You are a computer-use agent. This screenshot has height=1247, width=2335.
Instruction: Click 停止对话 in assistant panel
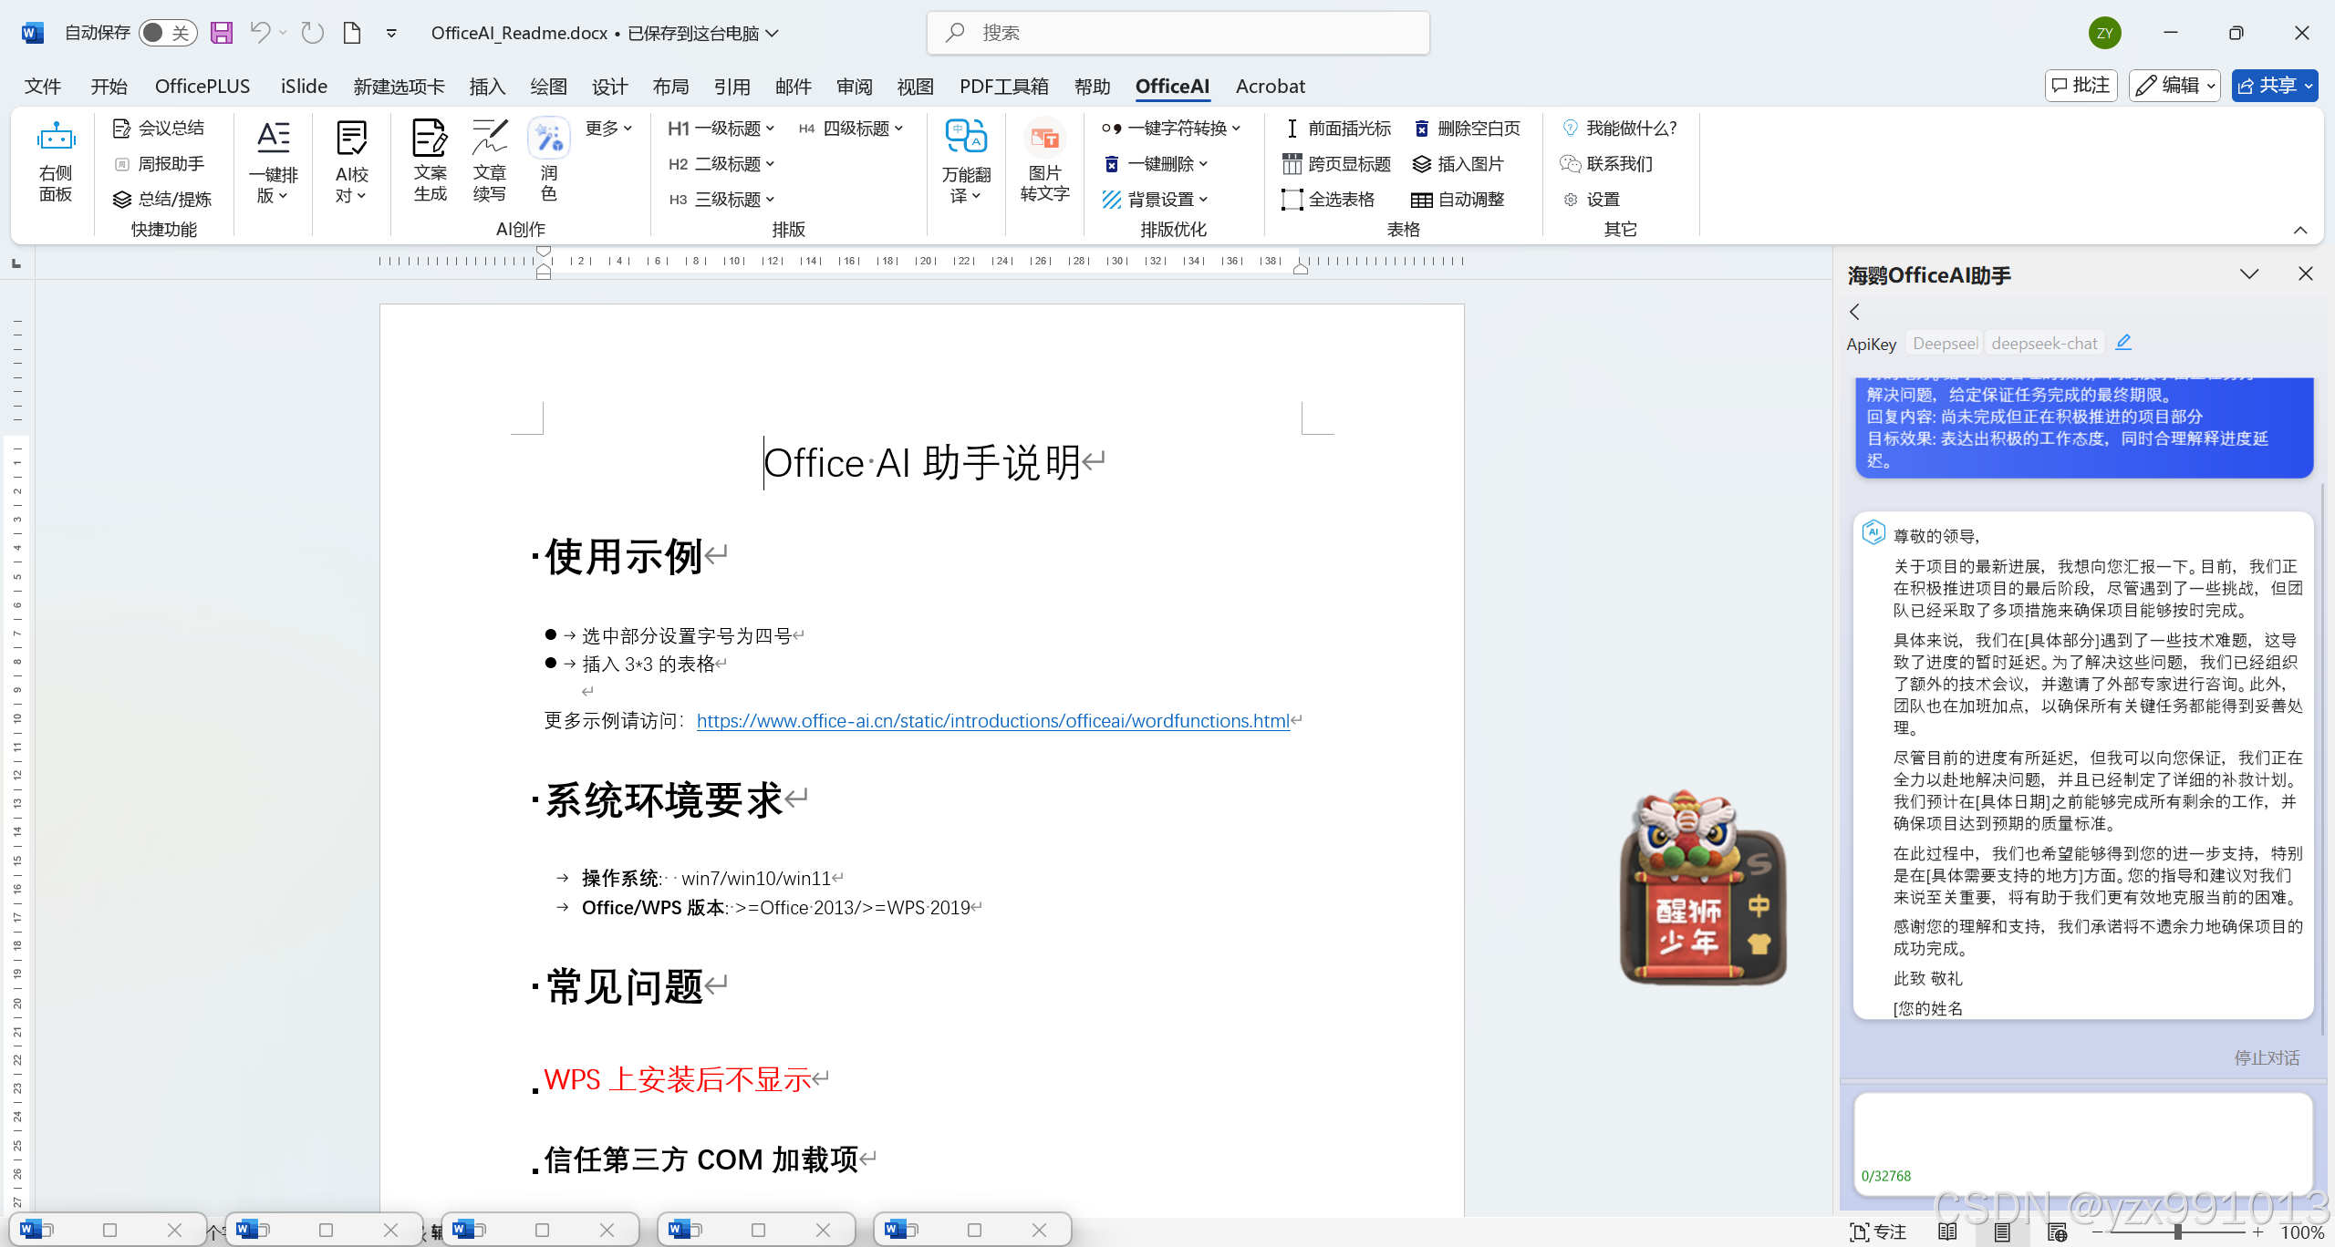2266,1057
